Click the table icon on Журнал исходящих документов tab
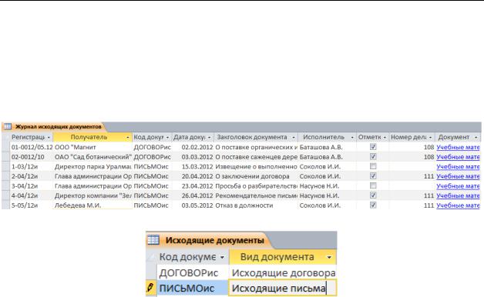 pyautogui.click(x=8, y=127)
